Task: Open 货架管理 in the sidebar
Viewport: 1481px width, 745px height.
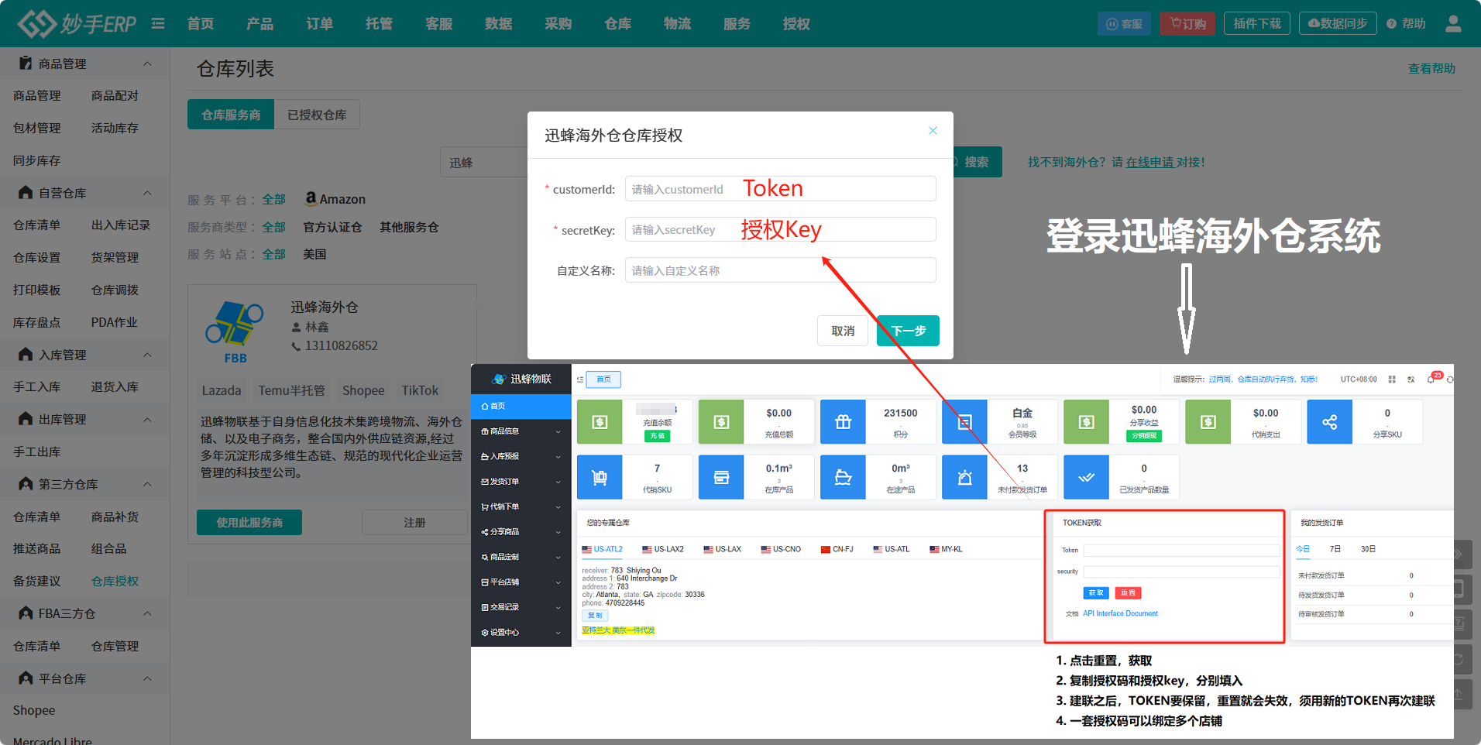Action: 115,257
